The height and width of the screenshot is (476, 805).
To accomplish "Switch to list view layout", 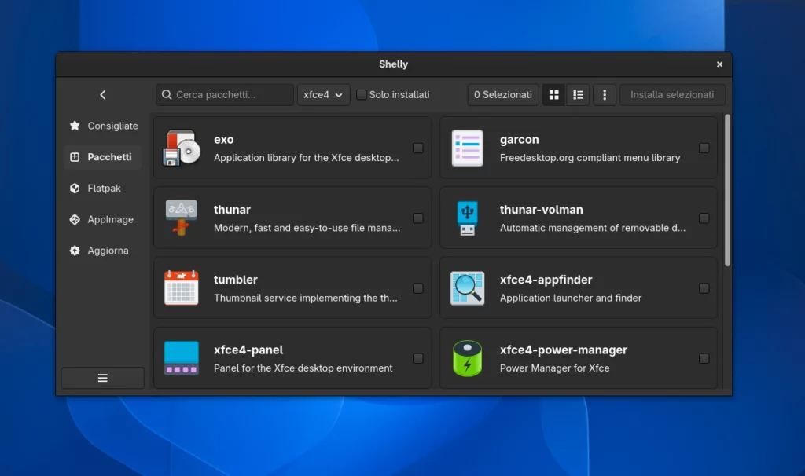I will coord(578,95).
